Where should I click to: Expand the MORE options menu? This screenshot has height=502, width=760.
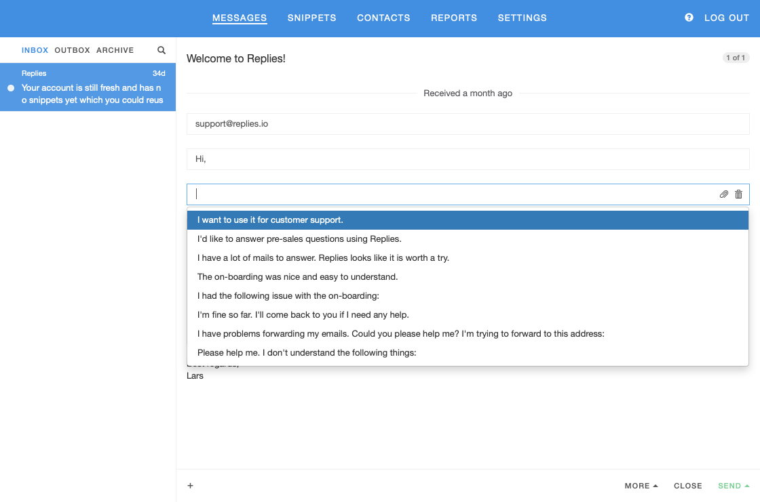pos(641,486)
